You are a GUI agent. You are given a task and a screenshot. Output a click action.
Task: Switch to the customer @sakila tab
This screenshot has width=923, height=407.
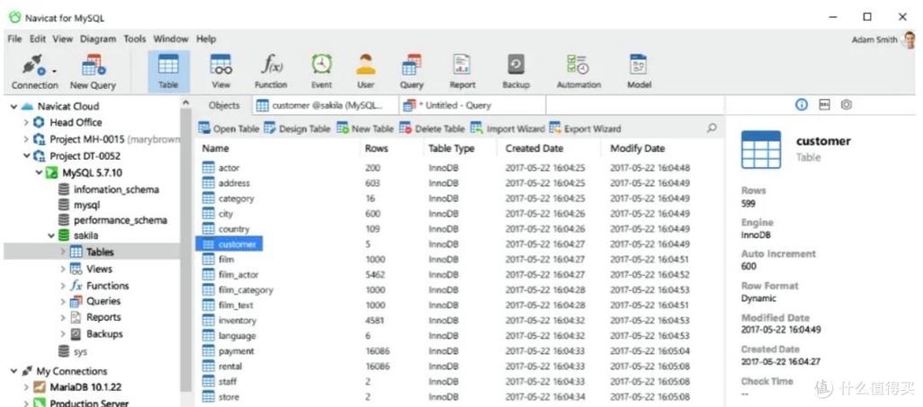pyautogui.click(x=327, y=105)
